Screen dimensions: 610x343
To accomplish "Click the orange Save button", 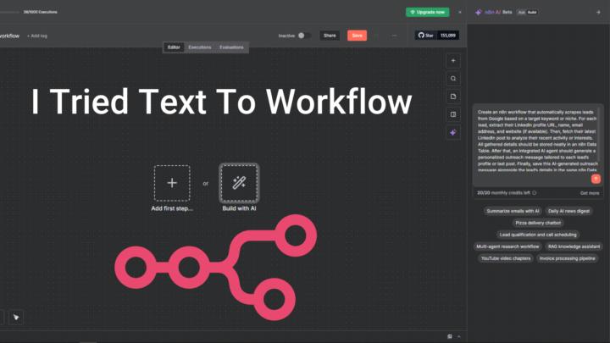I will point(358,36).
